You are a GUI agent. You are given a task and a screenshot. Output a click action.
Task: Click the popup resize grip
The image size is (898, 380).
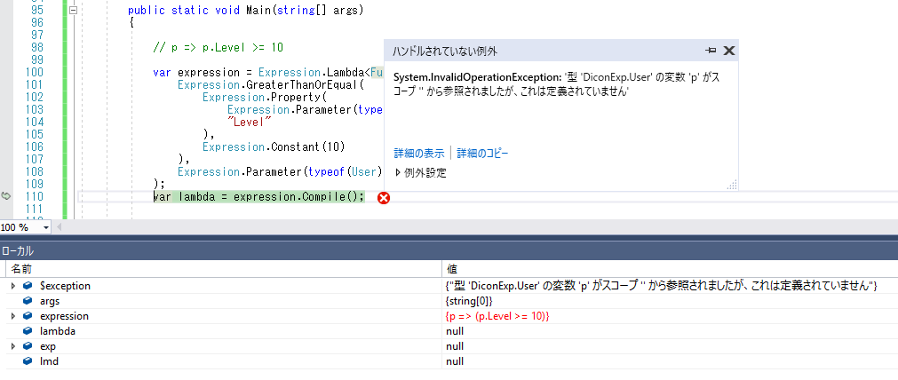[732, 185]
